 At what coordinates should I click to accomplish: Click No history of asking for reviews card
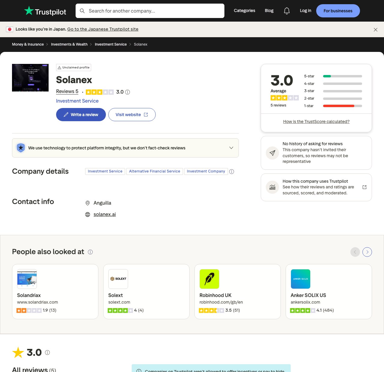316,153
